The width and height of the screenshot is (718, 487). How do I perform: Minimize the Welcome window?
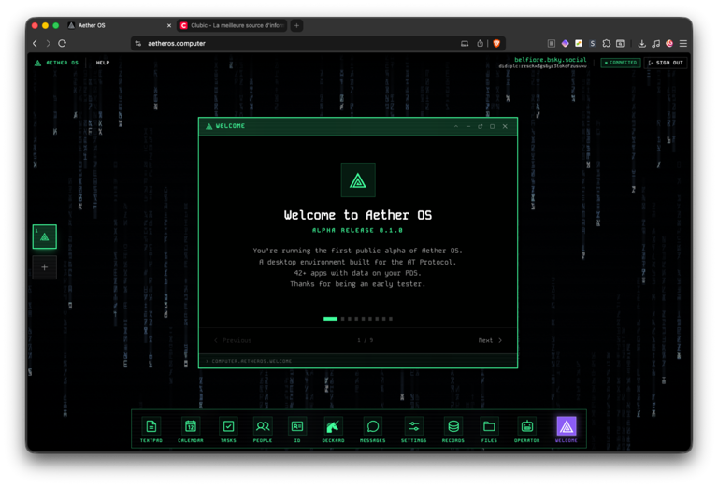(x=468, y=126)
